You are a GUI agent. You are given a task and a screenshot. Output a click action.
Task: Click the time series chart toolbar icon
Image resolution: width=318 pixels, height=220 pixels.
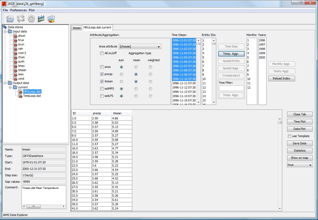point(41,19)
